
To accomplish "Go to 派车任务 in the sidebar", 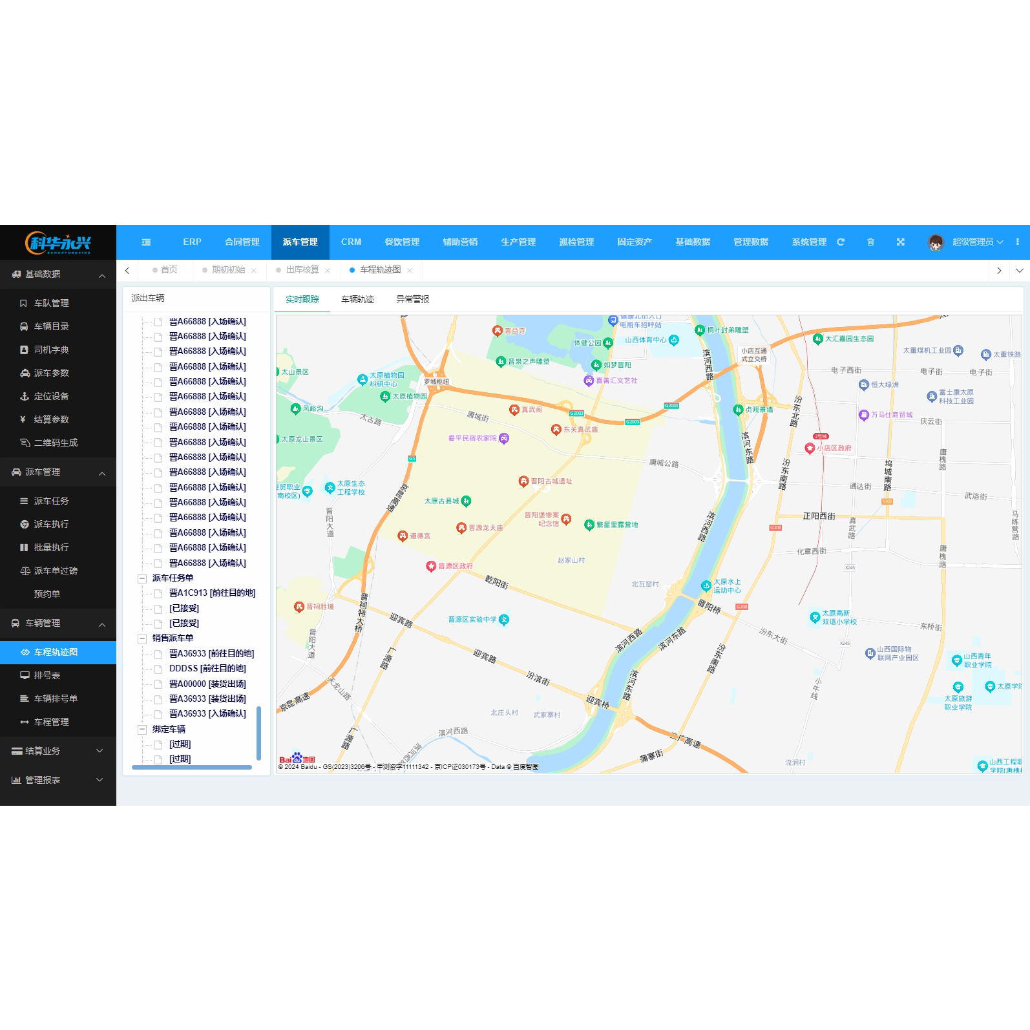I will coord(51,501).
